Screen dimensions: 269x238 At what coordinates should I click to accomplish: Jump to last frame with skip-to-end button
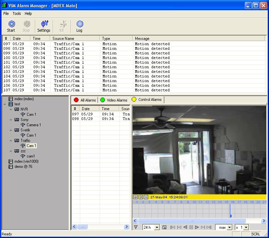click(x=209, y=227)
